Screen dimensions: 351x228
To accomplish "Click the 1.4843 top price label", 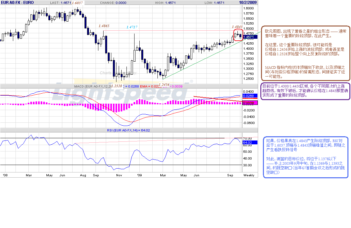I will [237, 27].
